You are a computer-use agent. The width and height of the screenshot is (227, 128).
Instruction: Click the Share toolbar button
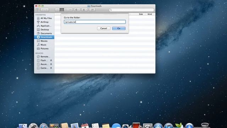click(x=92, y=10)
